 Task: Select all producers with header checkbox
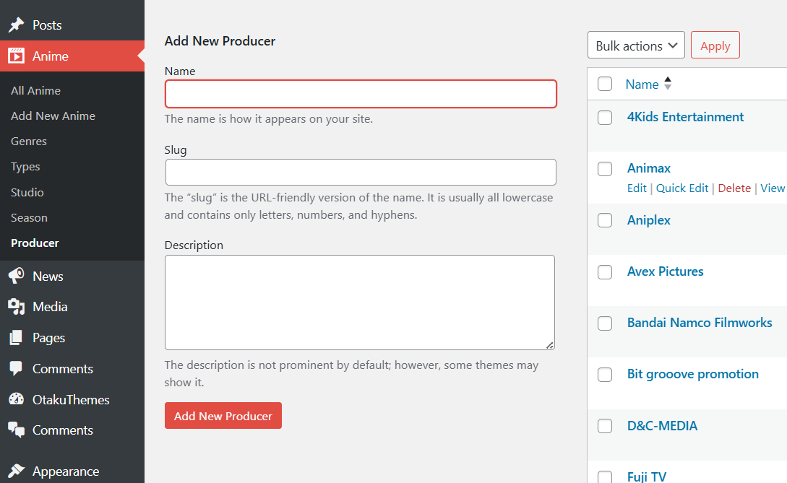(x=605, y=84)
